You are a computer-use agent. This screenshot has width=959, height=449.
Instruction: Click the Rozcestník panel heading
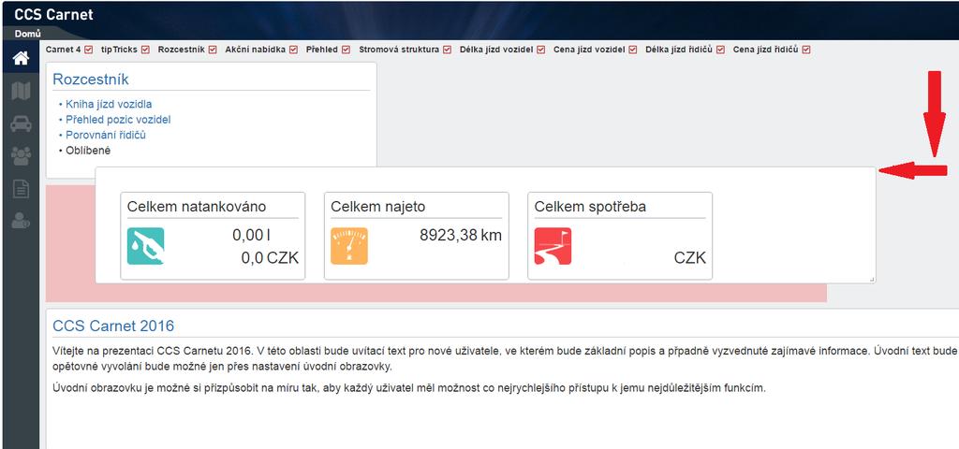click(91, 80)
